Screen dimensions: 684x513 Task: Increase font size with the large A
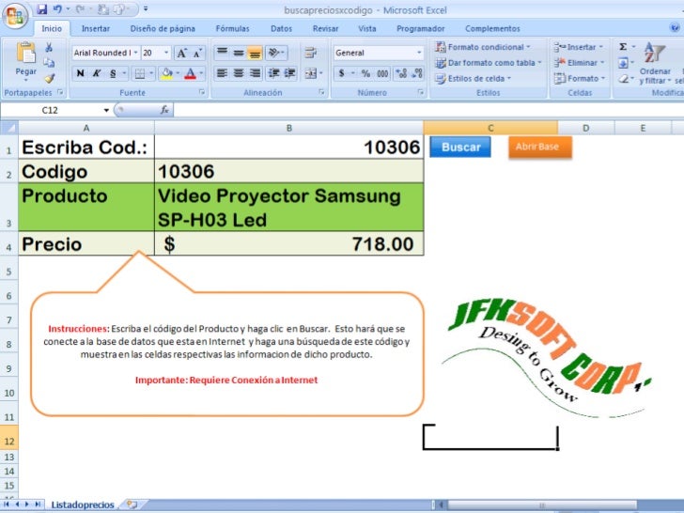click(181, 54)
